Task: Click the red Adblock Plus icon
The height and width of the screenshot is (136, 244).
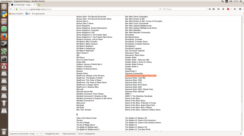Action: tap(228, 9)
